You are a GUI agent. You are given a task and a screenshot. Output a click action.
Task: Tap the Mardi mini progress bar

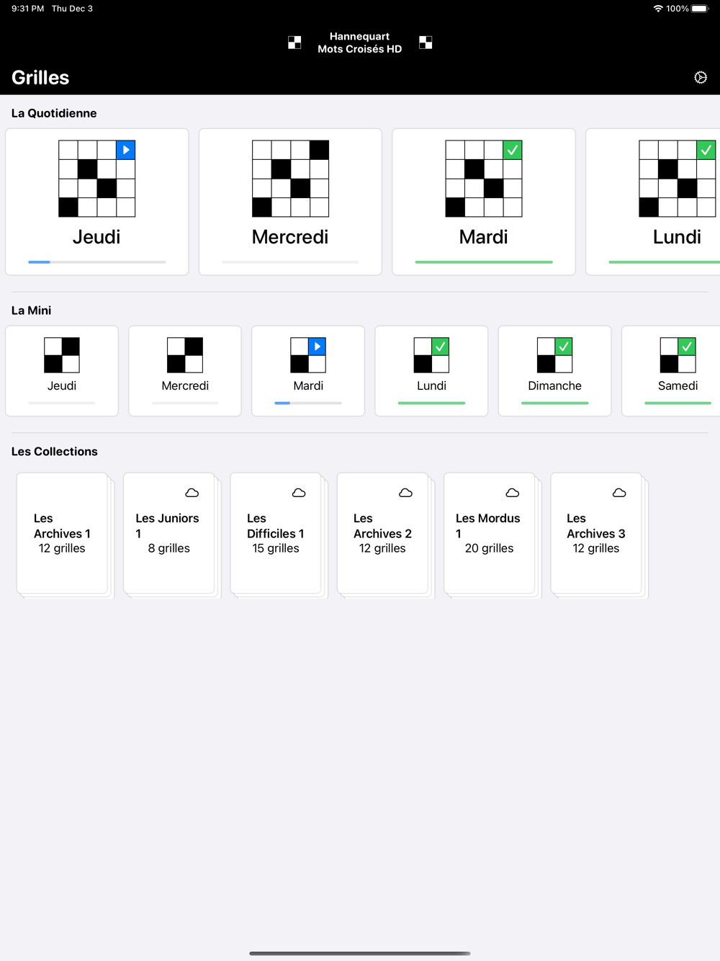(308, 403)
